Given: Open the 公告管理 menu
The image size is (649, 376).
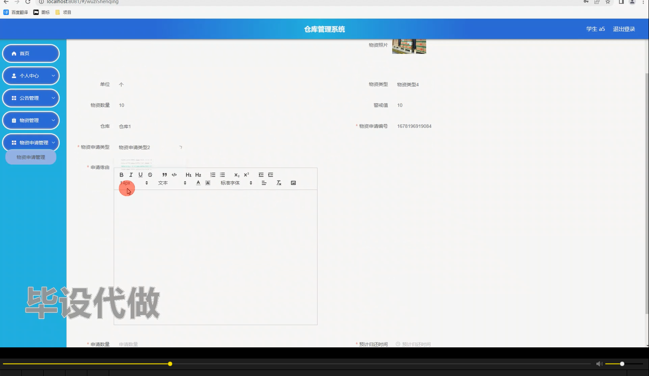Looking at the screenshot, I should [x=30, y=98].
